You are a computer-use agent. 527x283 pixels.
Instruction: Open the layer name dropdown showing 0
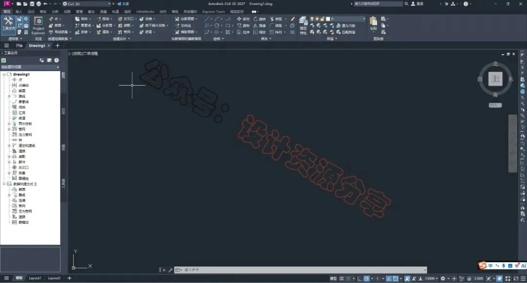pos(337,19)
